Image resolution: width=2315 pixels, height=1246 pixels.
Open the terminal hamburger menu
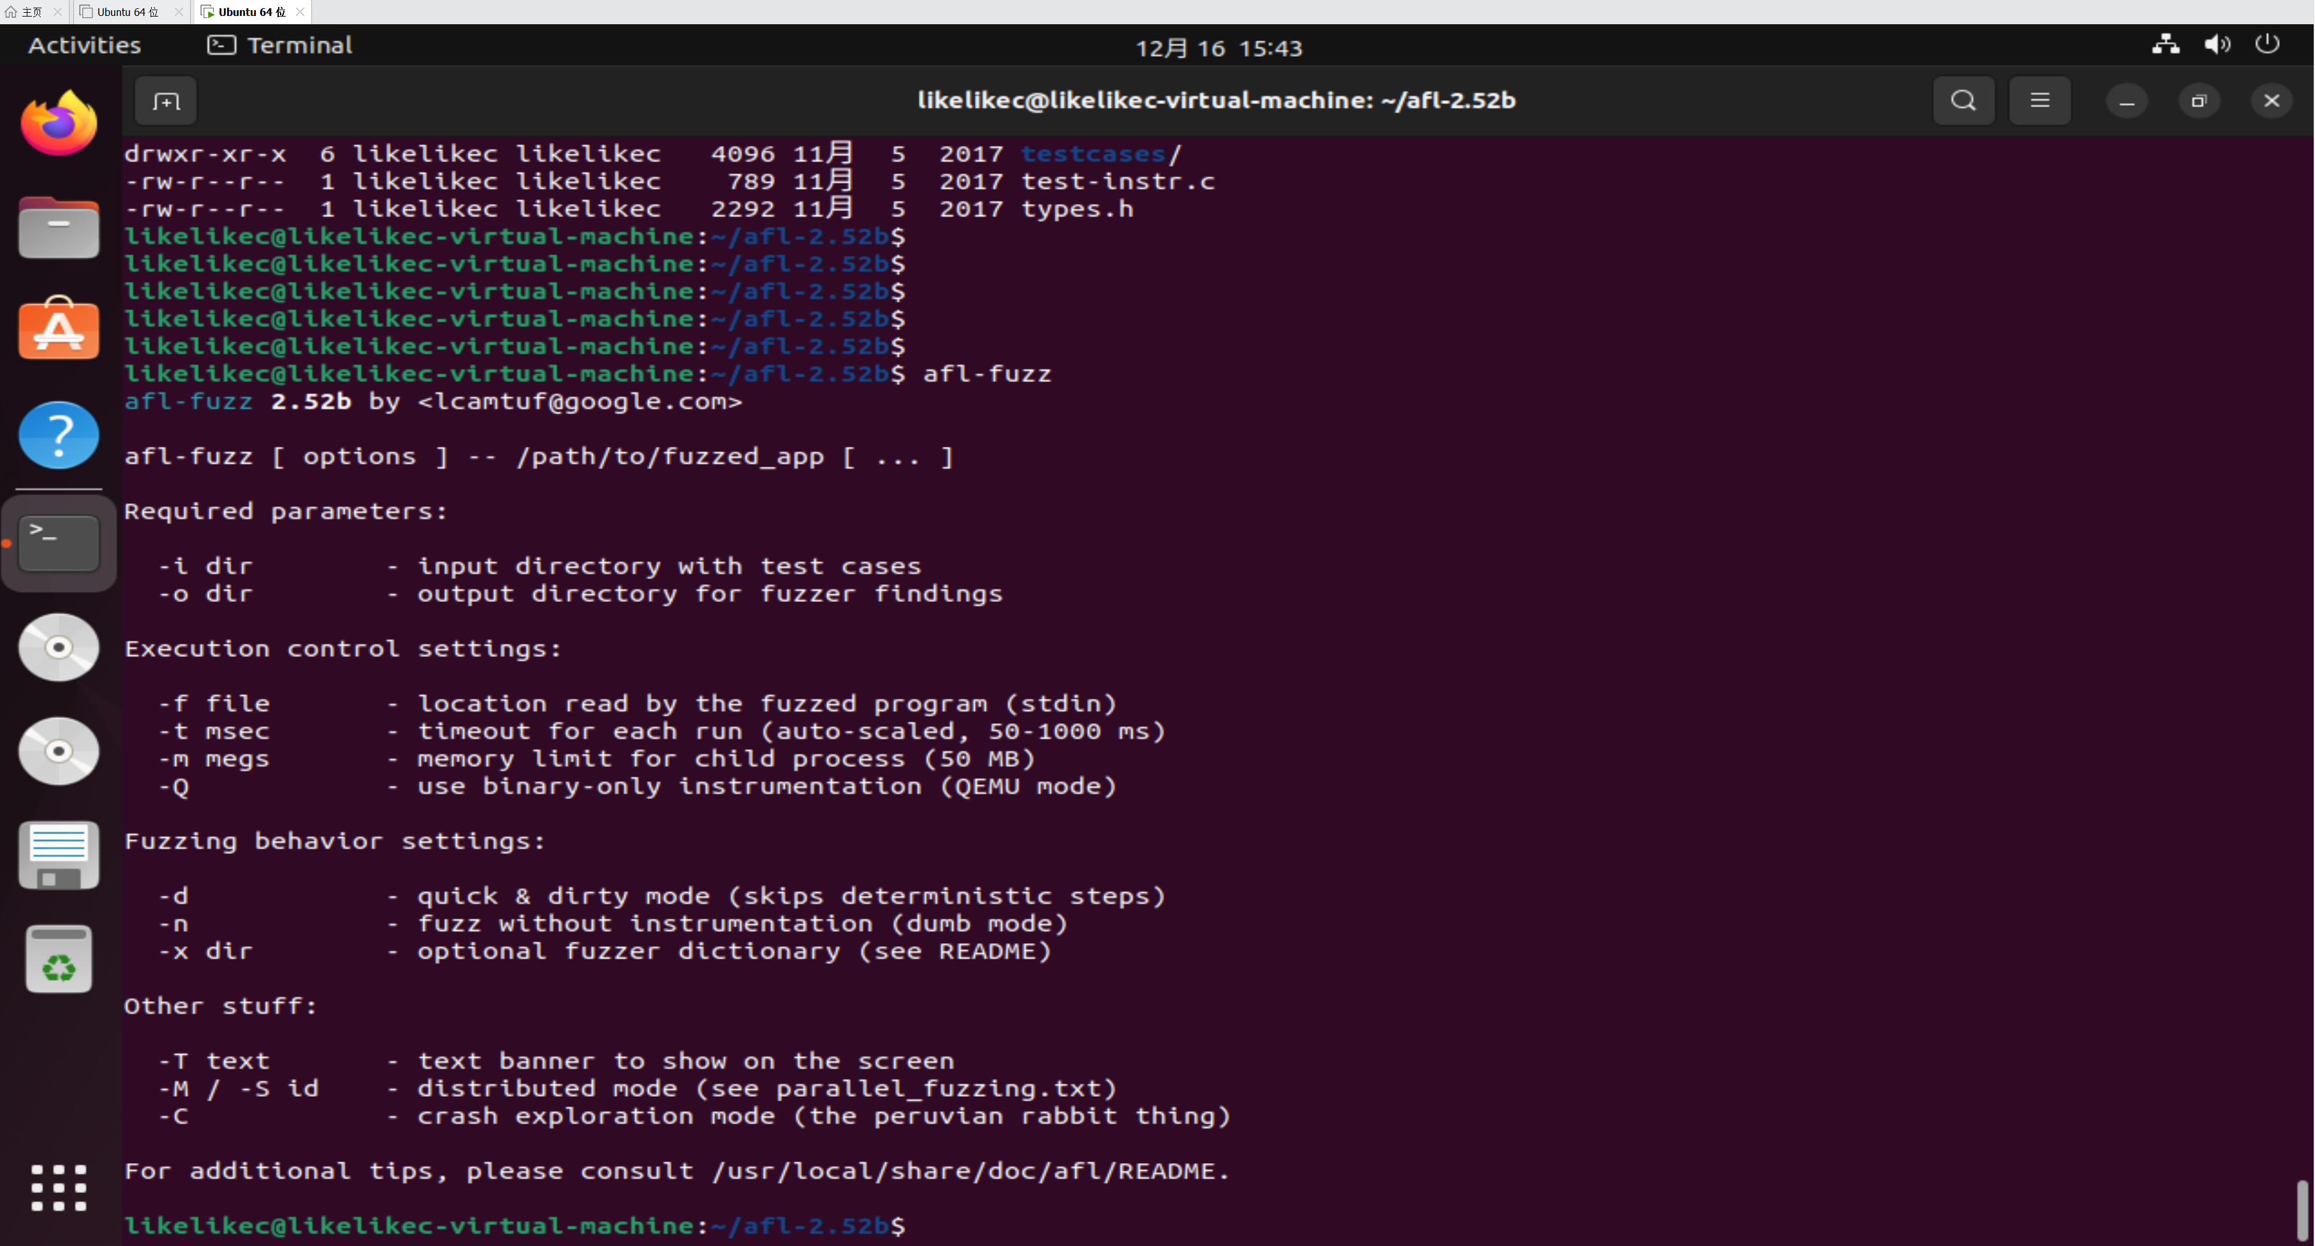pyautogui.click(x=2040, y=101)
